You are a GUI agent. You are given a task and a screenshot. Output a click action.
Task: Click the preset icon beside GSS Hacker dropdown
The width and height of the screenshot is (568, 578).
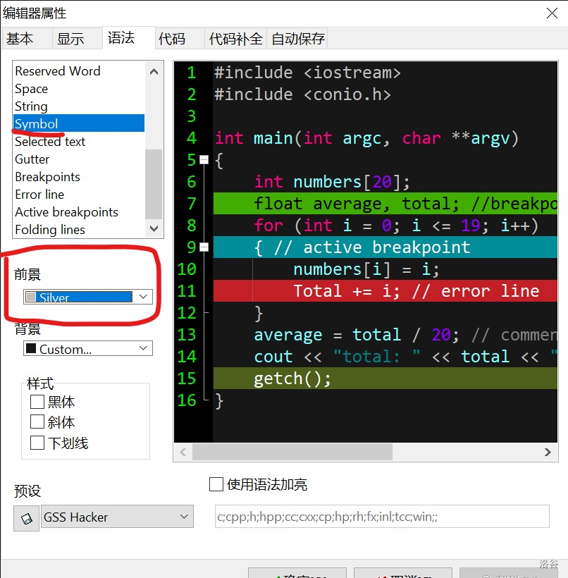tap(26, 517)
